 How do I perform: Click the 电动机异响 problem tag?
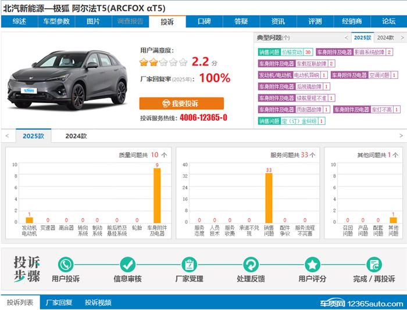click(x=292, y=75)
